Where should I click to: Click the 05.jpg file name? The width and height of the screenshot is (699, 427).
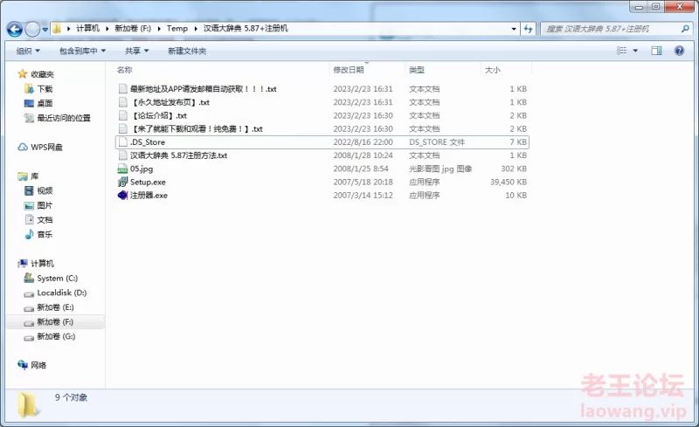(x=142, y=169)
